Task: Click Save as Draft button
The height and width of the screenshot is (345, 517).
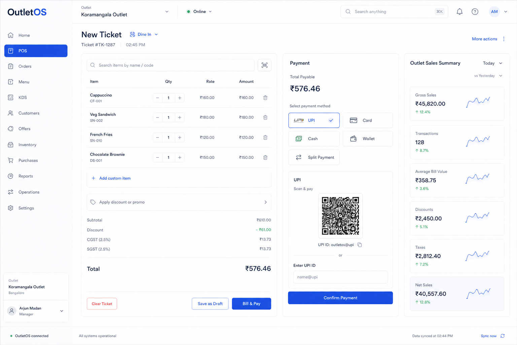Action: click(210, 304)
